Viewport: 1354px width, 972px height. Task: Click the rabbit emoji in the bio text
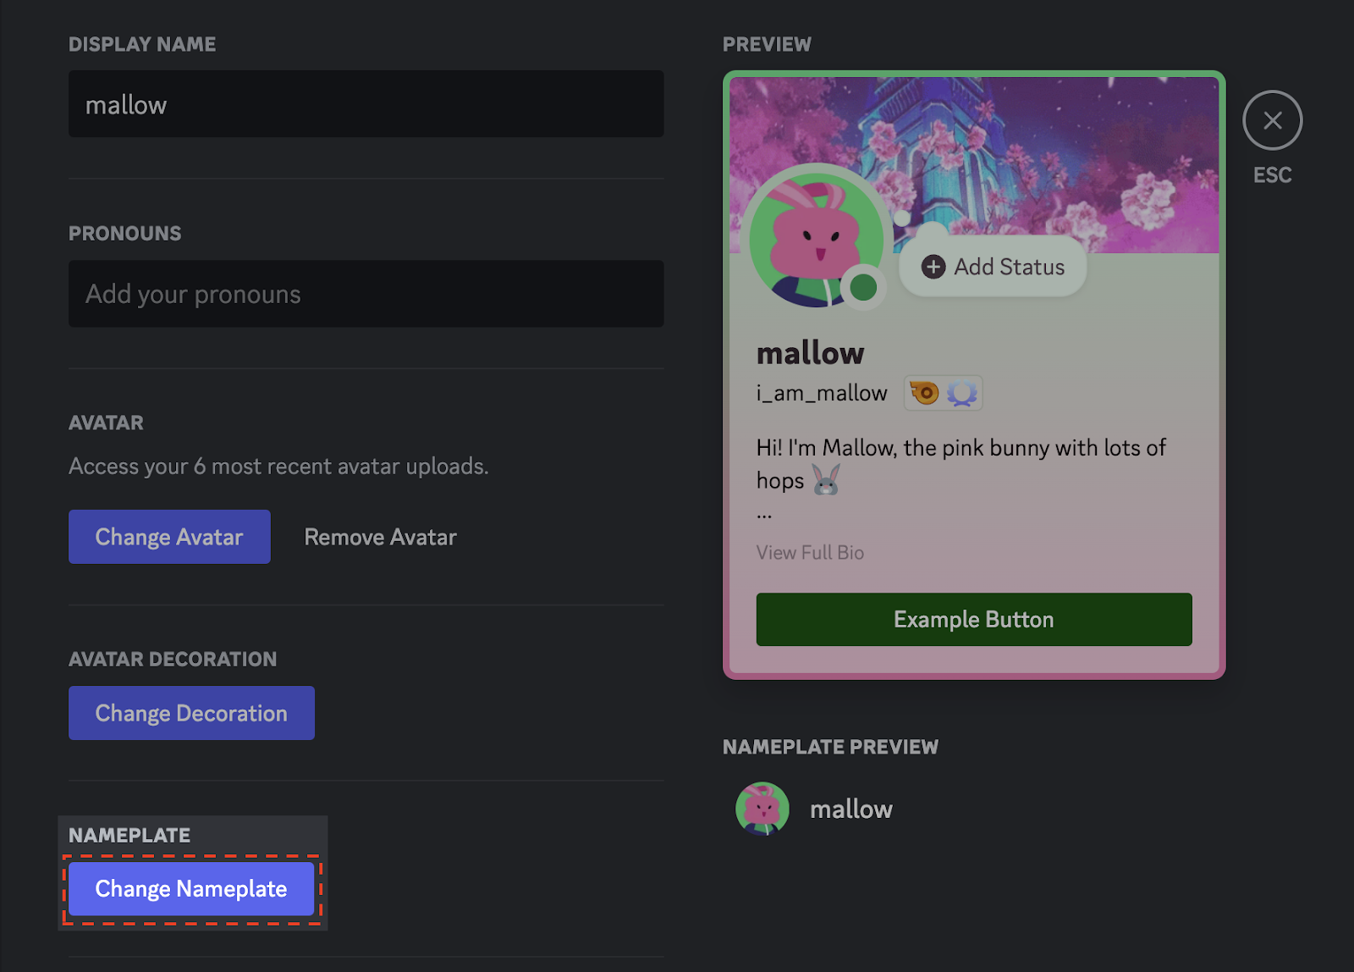point(825,482)
